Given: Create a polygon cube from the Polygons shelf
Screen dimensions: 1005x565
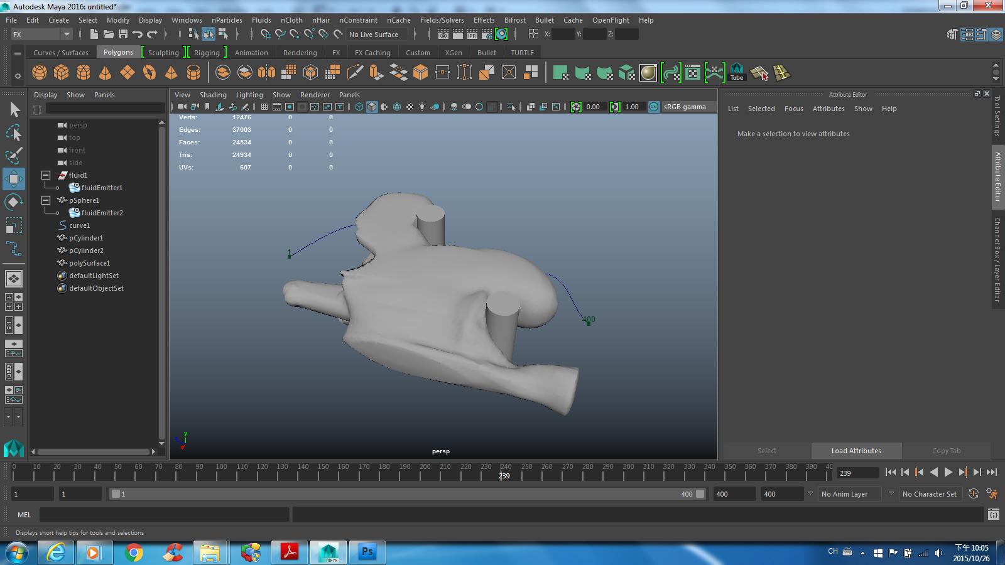Looking at the screenshot, I should click(x=61, y=72).
